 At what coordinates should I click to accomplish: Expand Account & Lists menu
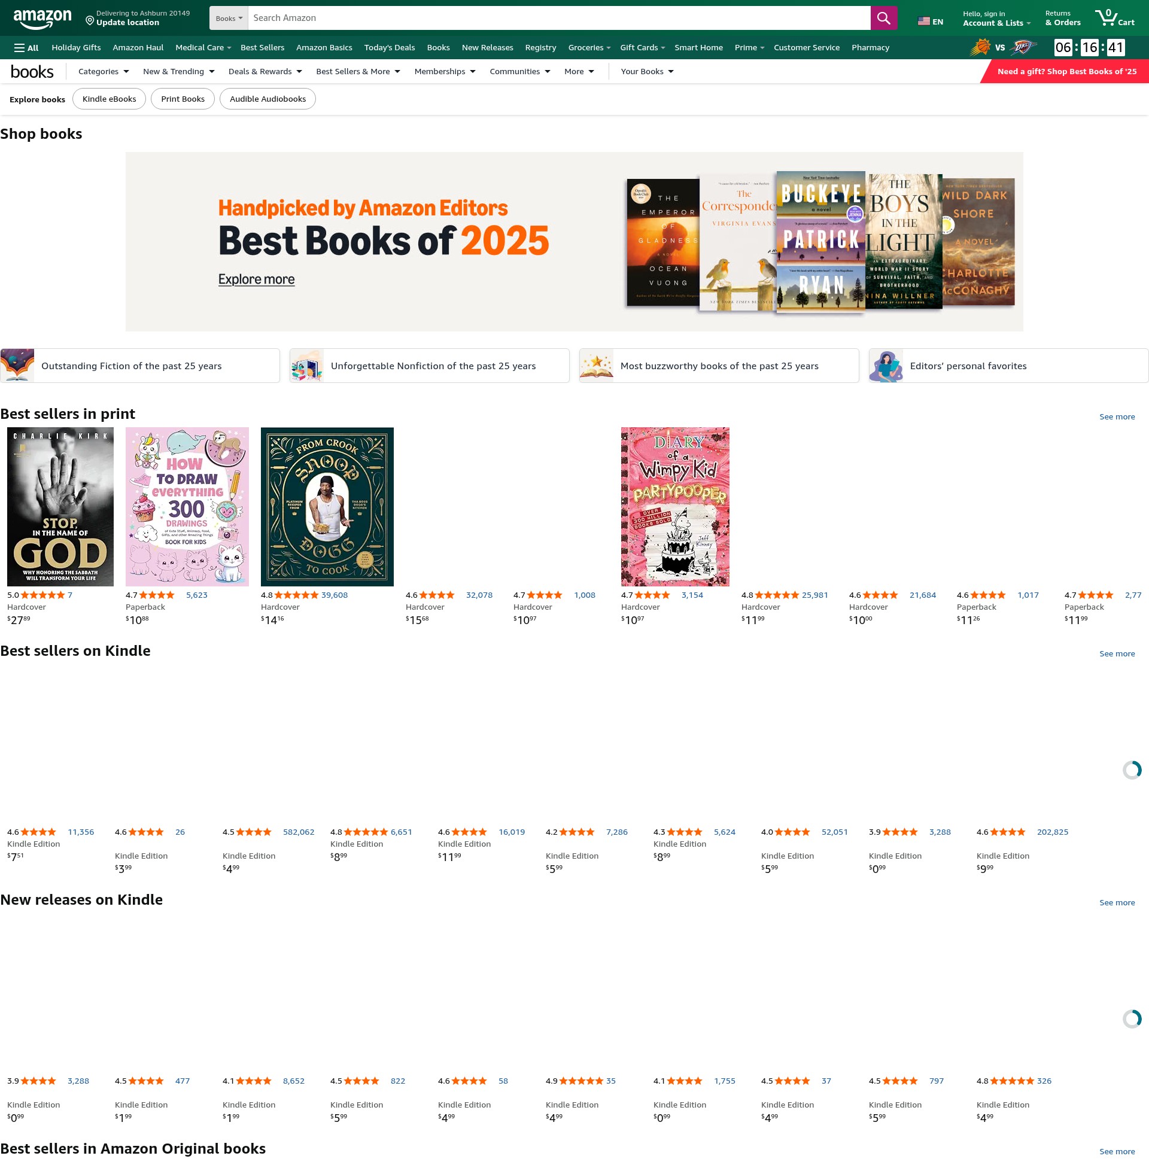[996, 19]
